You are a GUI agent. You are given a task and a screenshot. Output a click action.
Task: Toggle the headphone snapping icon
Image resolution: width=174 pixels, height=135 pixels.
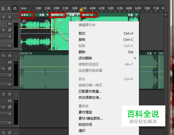click(x=15, y=8)
